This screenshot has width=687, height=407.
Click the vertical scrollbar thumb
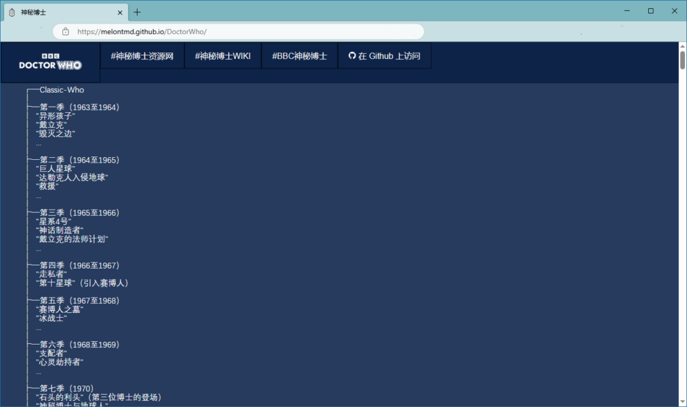click(682, 60)
